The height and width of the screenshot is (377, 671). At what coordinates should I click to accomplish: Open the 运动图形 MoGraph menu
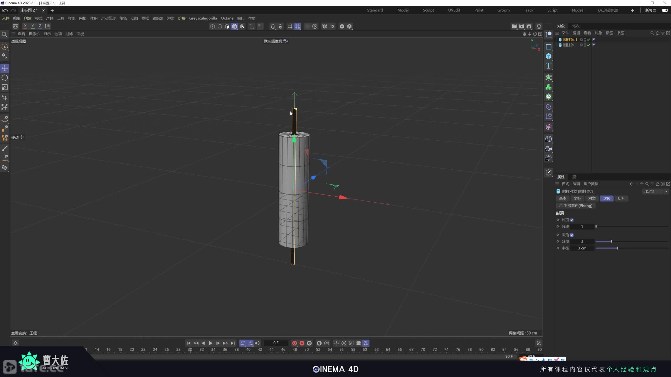[x=108, y=18]
